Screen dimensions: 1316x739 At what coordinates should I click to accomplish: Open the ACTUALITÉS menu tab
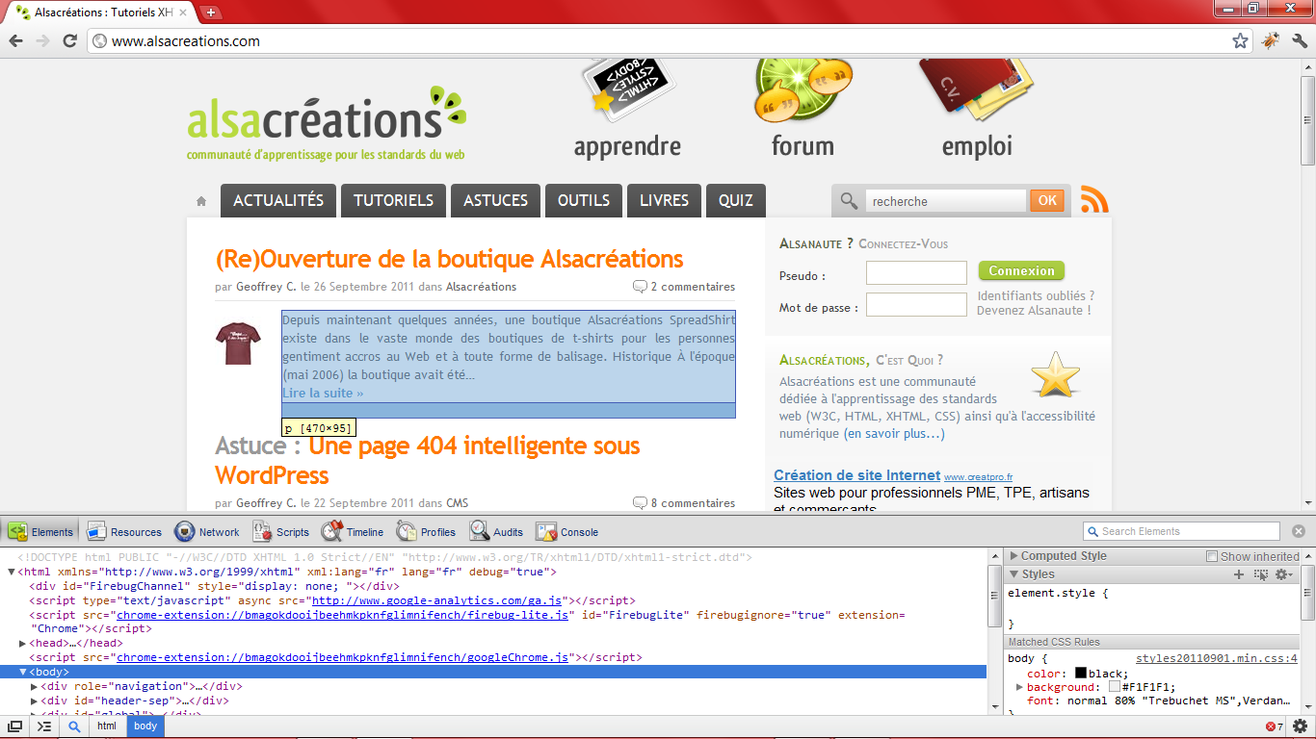click(x=278, y=200)
